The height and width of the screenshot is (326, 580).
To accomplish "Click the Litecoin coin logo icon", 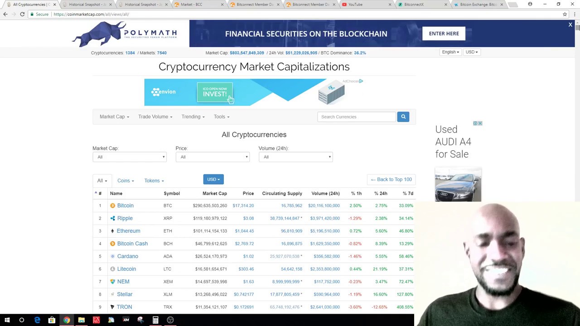I will point(112,269).
